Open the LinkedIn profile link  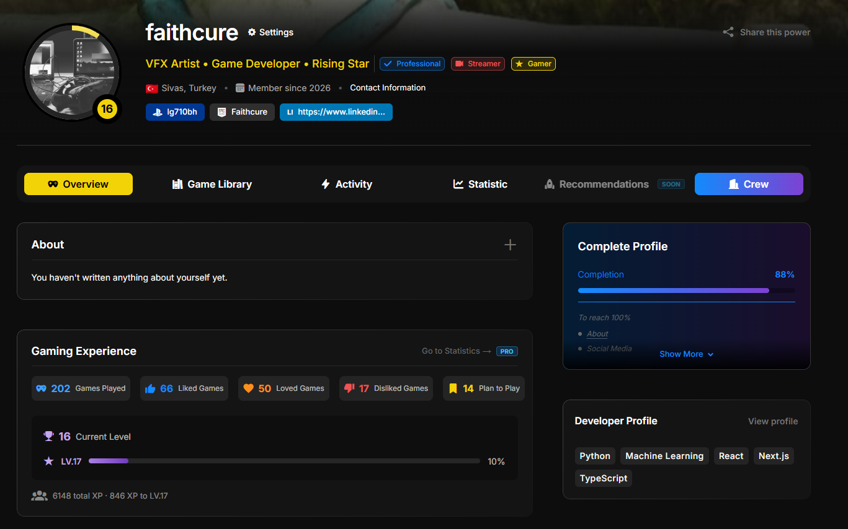[336, 112]
